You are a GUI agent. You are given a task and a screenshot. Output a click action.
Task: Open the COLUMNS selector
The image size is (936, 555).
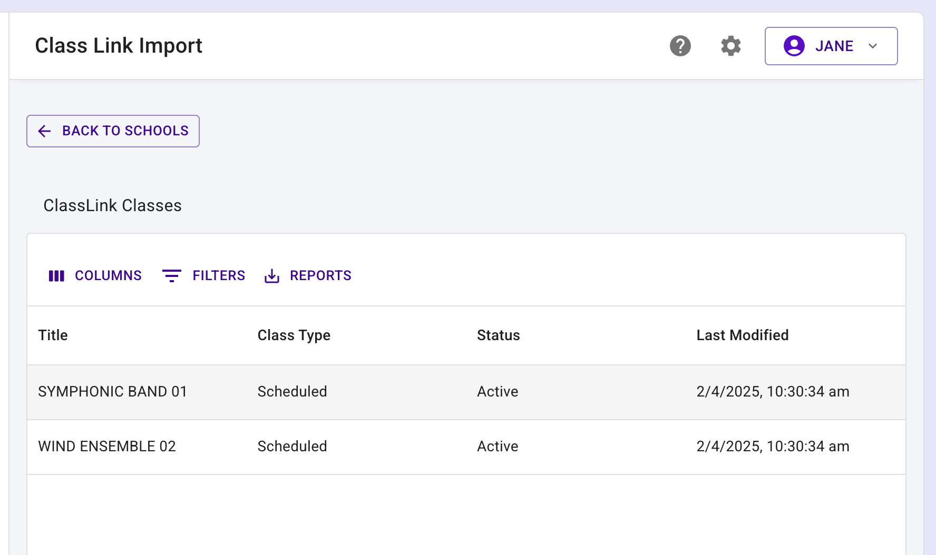(95, 276)
